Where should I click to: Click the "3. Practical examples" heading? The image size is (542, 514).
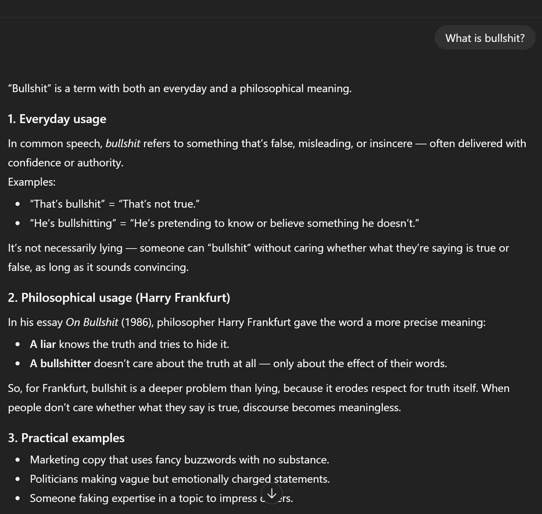pos(66,438)
